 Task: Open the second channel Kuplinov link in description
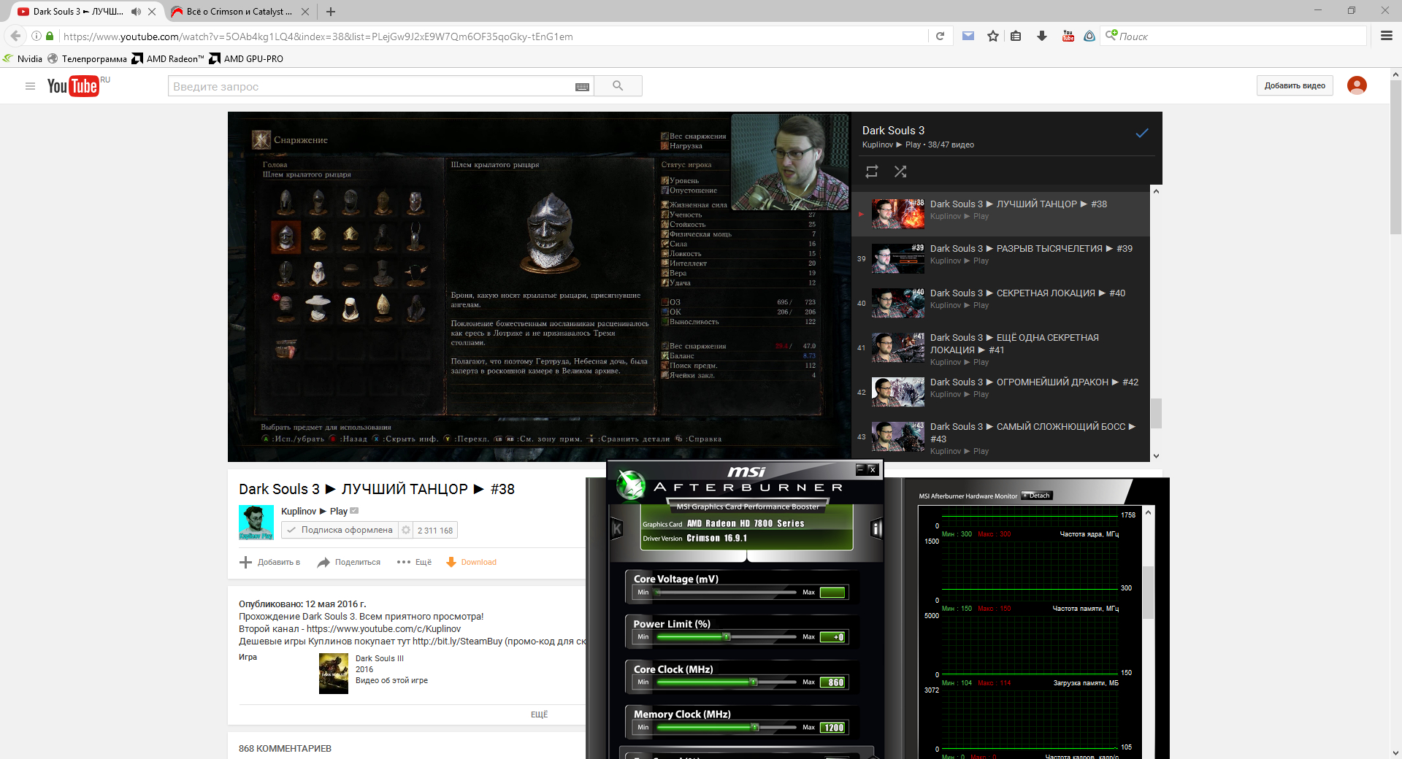383,628
